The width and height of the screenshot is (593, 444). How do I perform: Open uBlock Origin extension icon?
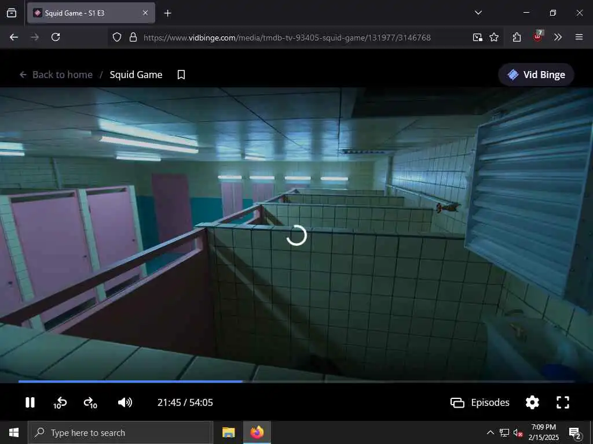tap(538, 36)
